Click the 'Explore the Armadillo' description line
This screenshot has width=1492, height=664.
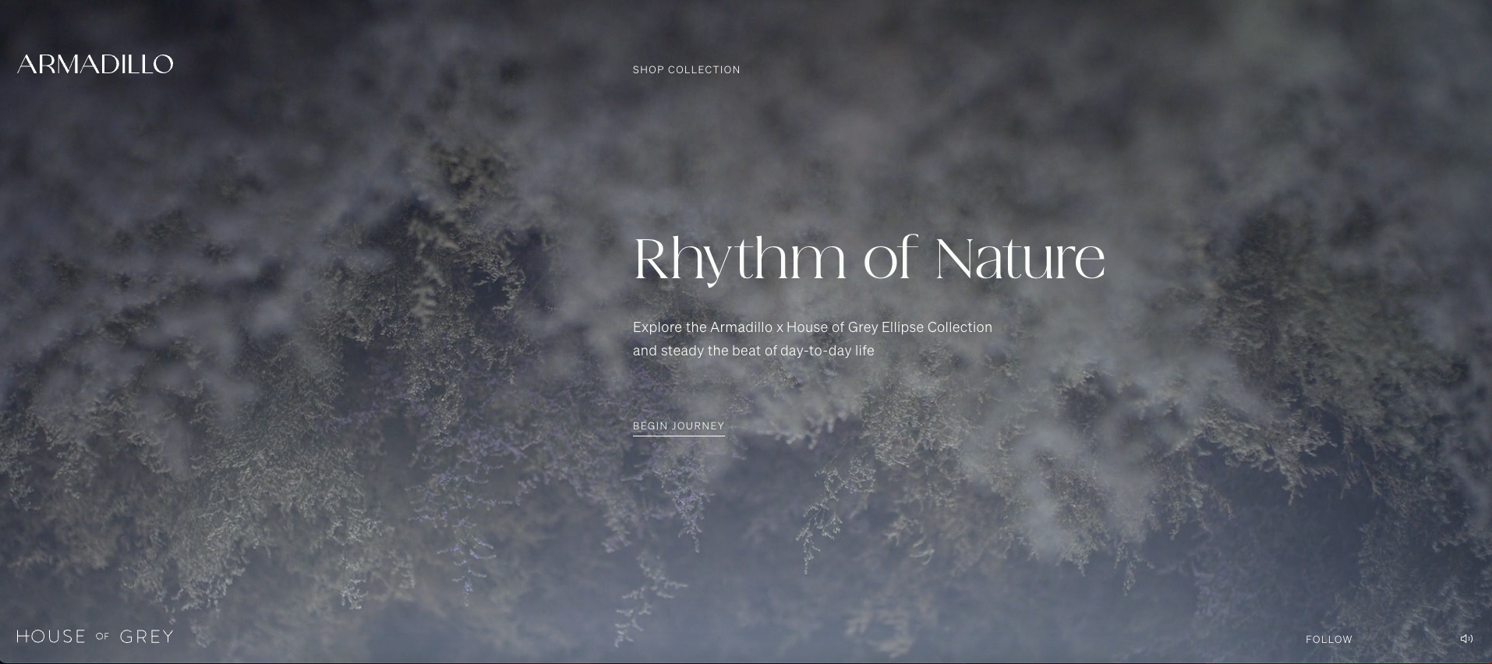812,327
